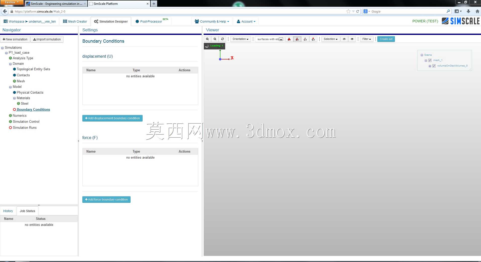Reset the viewer using the refresh icon
Image resolution: width=481 pixels, height=262 pixels.
click(x=222, y=39)
